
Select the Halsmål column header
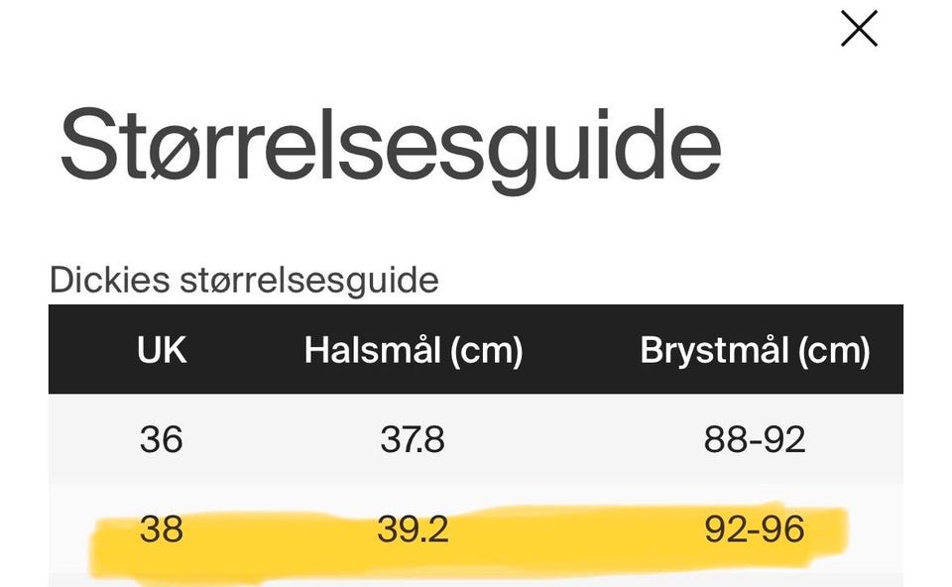[x=413, y=350]
